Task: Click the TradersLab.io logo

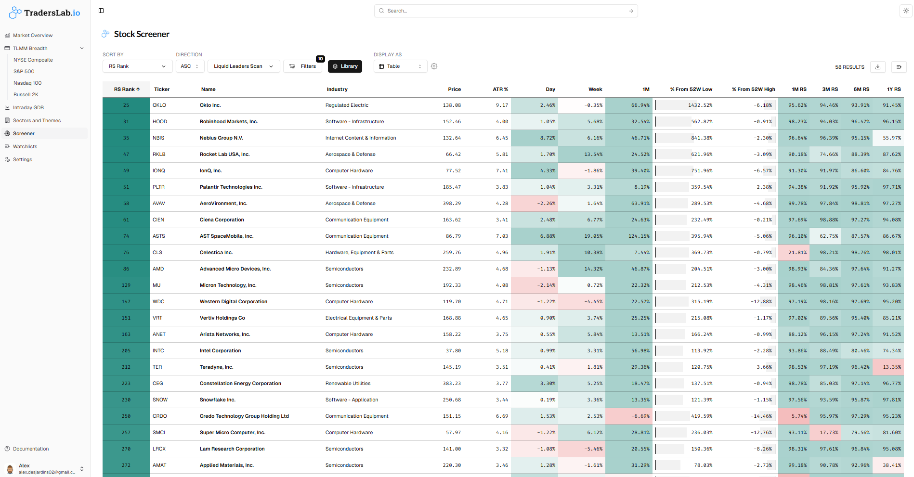Action: 45,13
